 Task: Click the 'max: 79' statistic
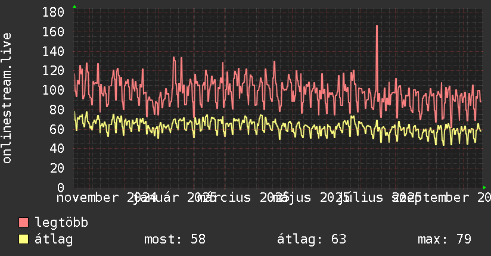click(445, 239)
